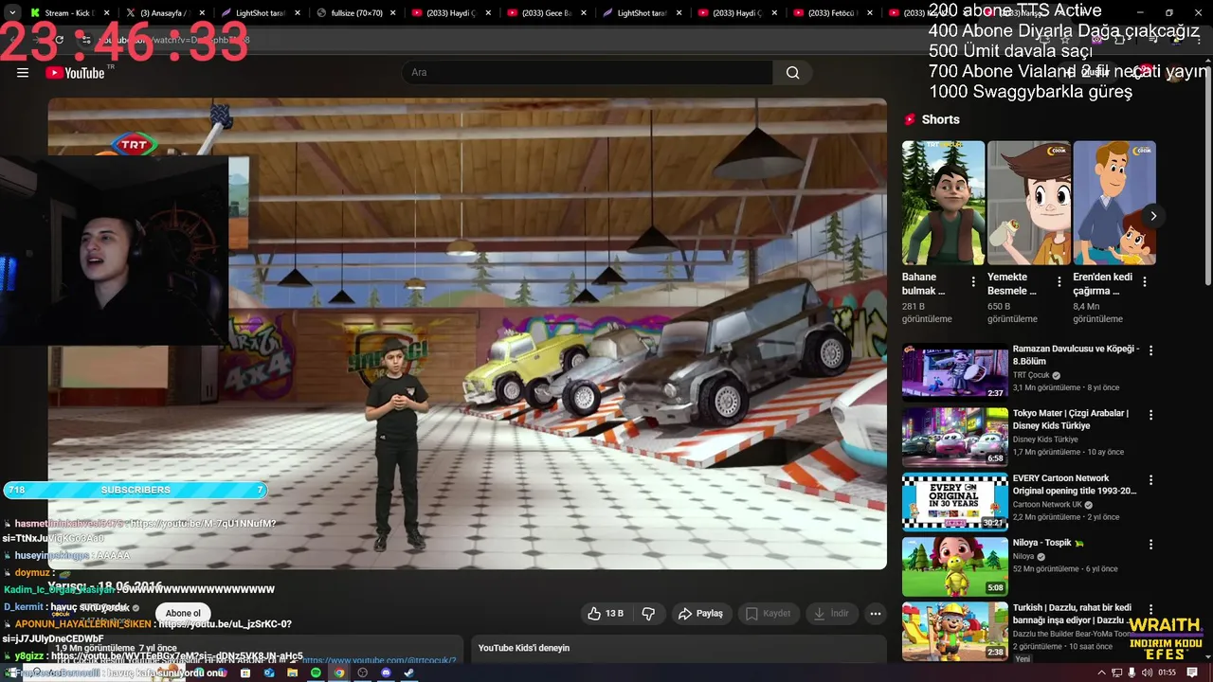
Task: Focus the 'Ara' search field
Action: 588,73
